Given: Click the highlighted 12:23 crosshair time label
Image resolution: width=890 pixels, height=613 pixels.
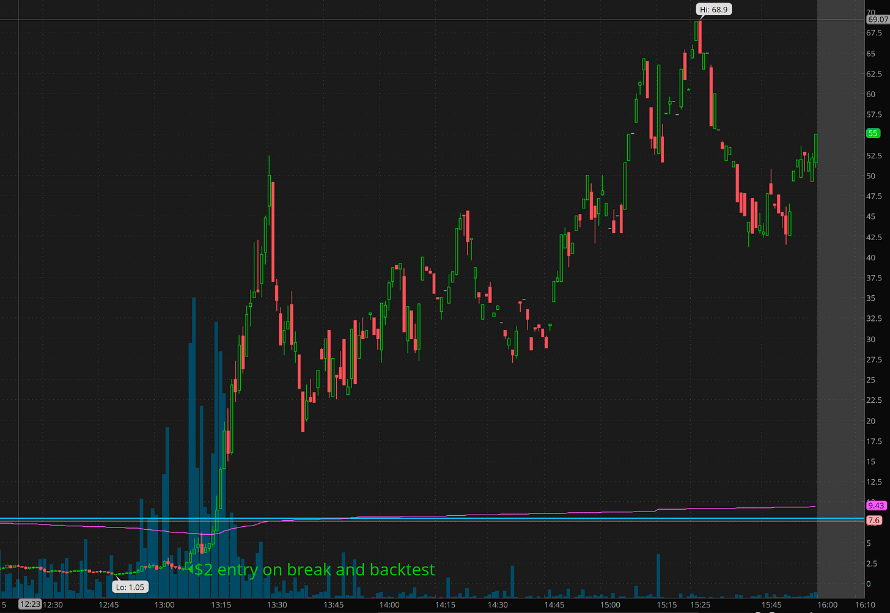Looking at the screenshot, I should tap(29, 604).
